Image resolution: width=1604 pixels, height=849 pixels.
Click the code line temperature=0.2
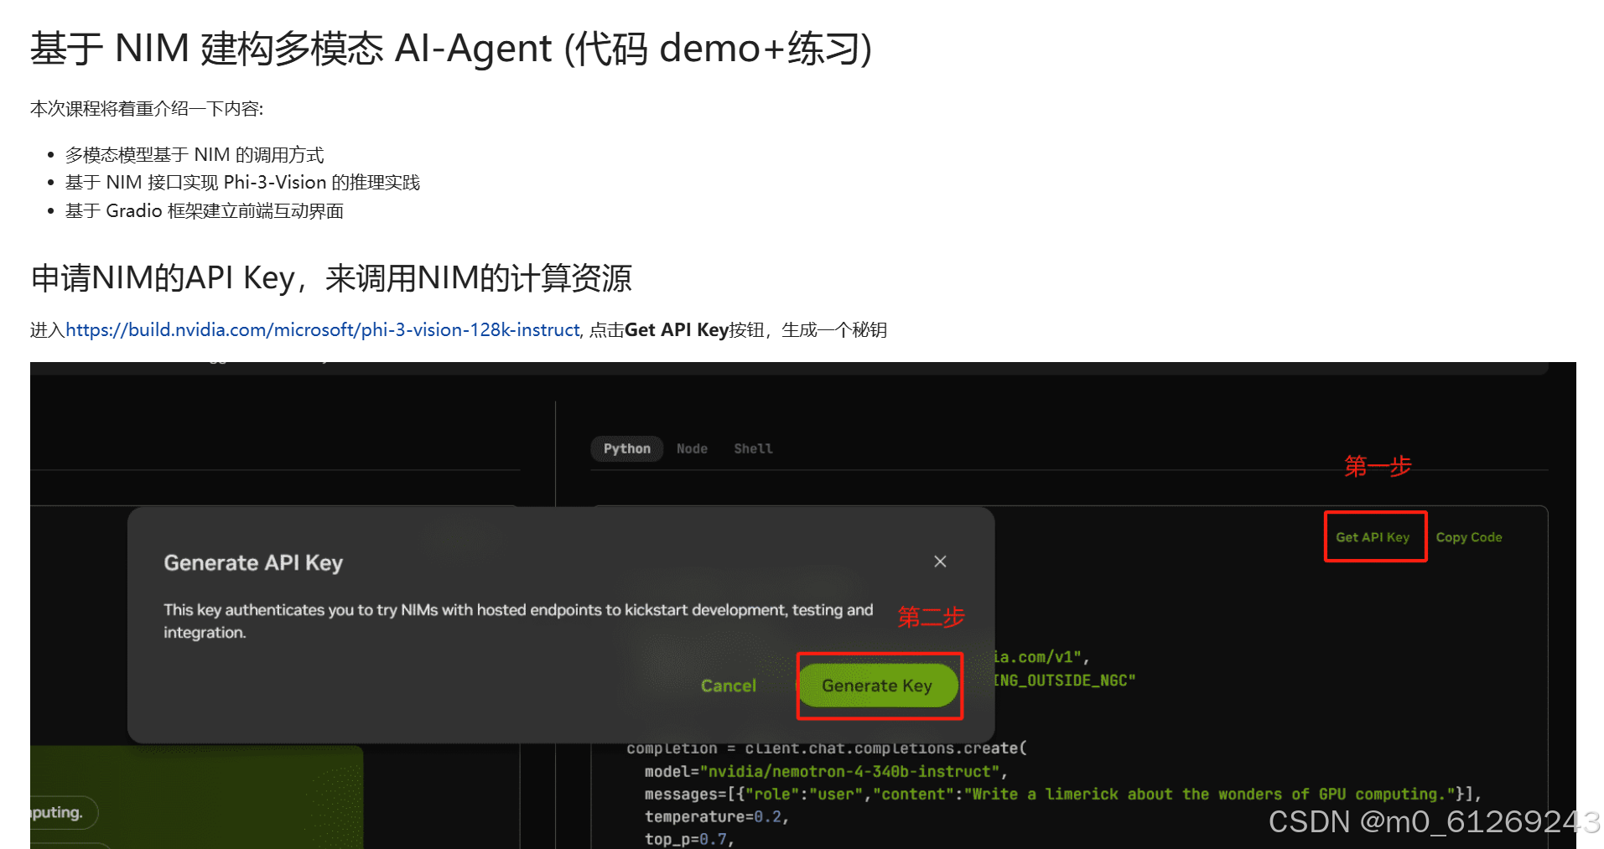[717, 816]
